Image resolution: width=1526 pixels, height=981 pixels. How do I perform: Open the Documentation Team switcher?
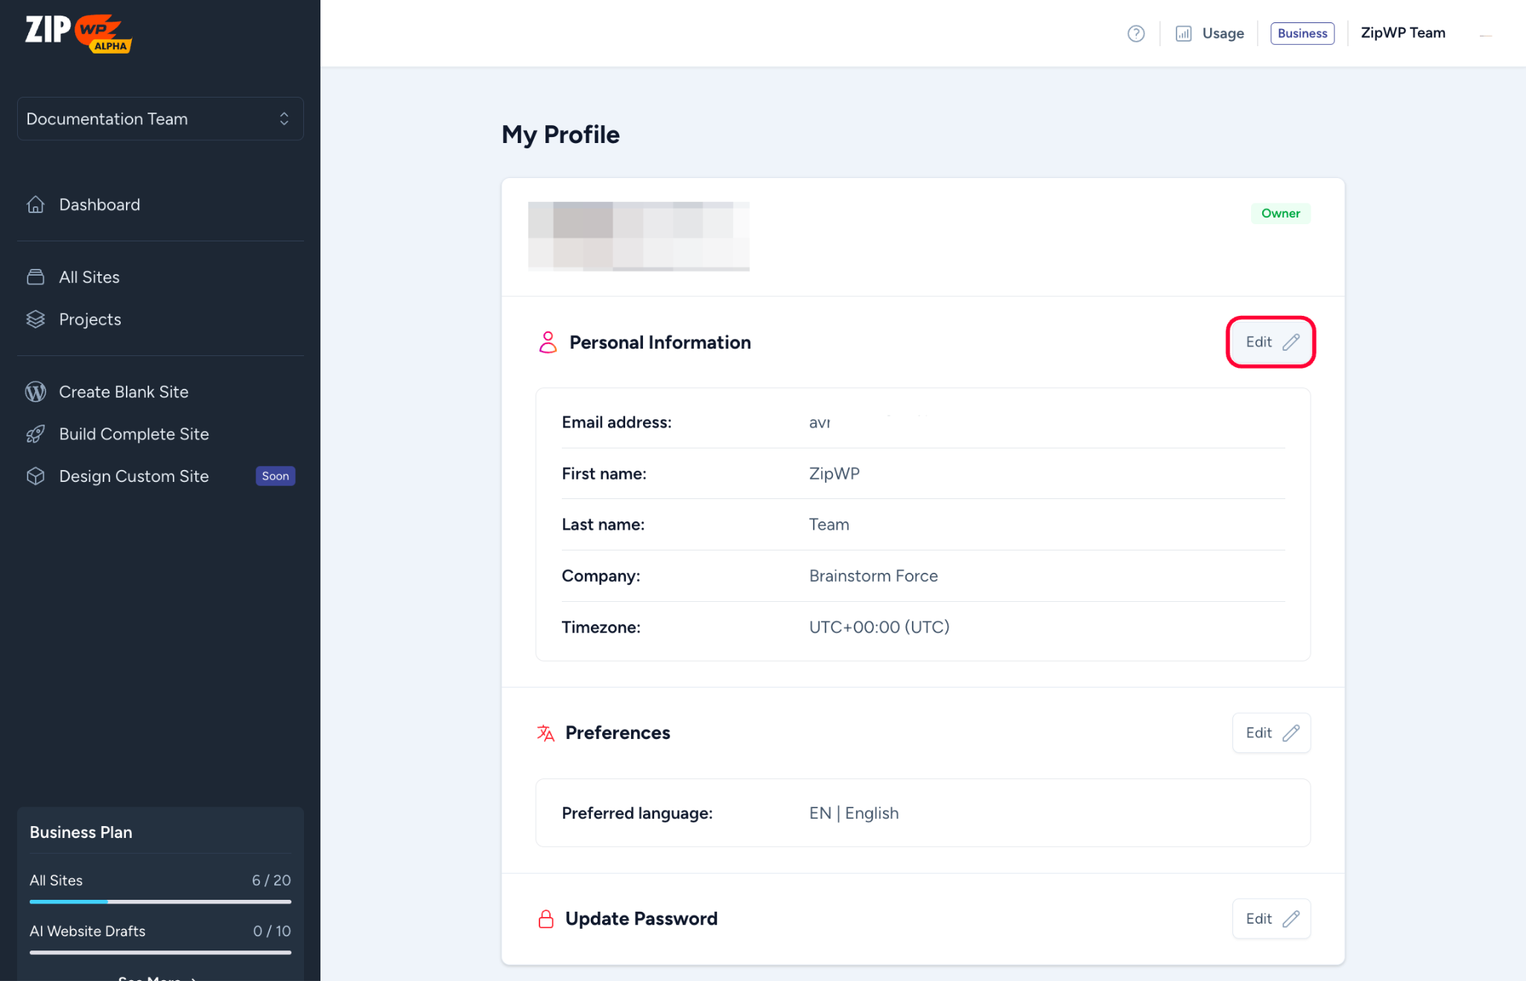click(159, 118)
